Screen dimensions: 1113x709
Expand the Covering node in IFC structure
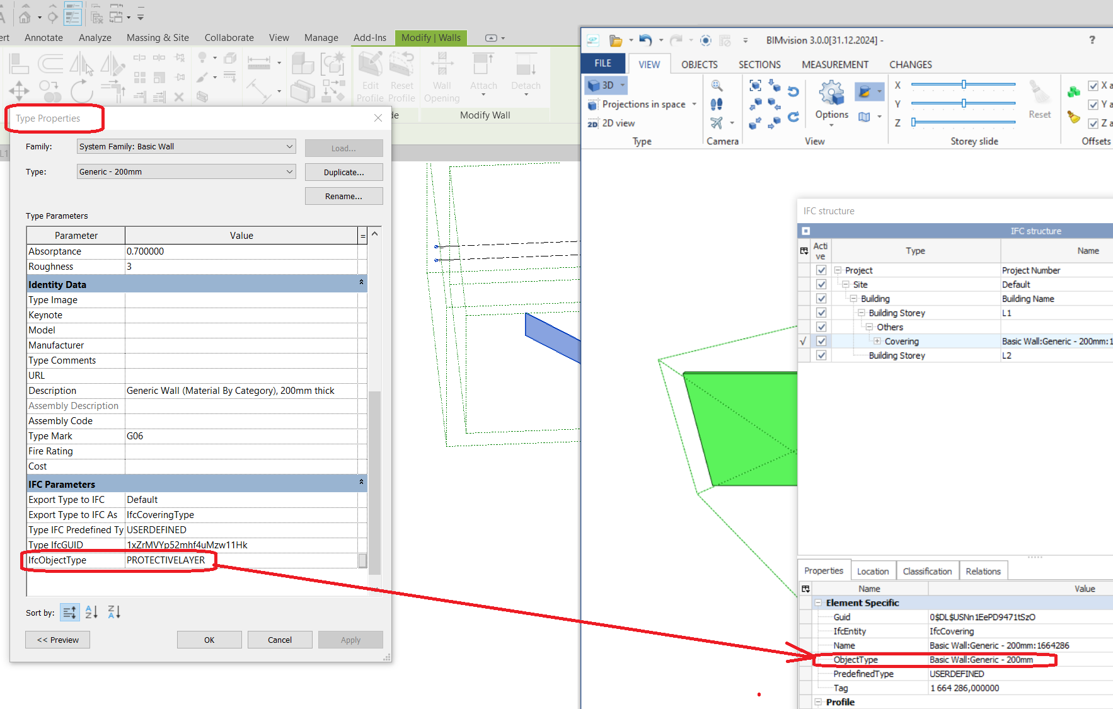click(x=877, y=340)
